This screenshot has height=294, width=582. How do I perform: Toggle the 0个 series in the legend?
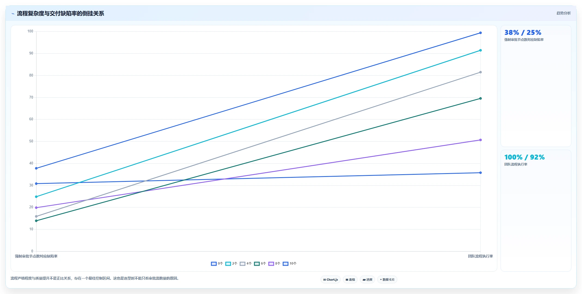[x=217, y=264]
